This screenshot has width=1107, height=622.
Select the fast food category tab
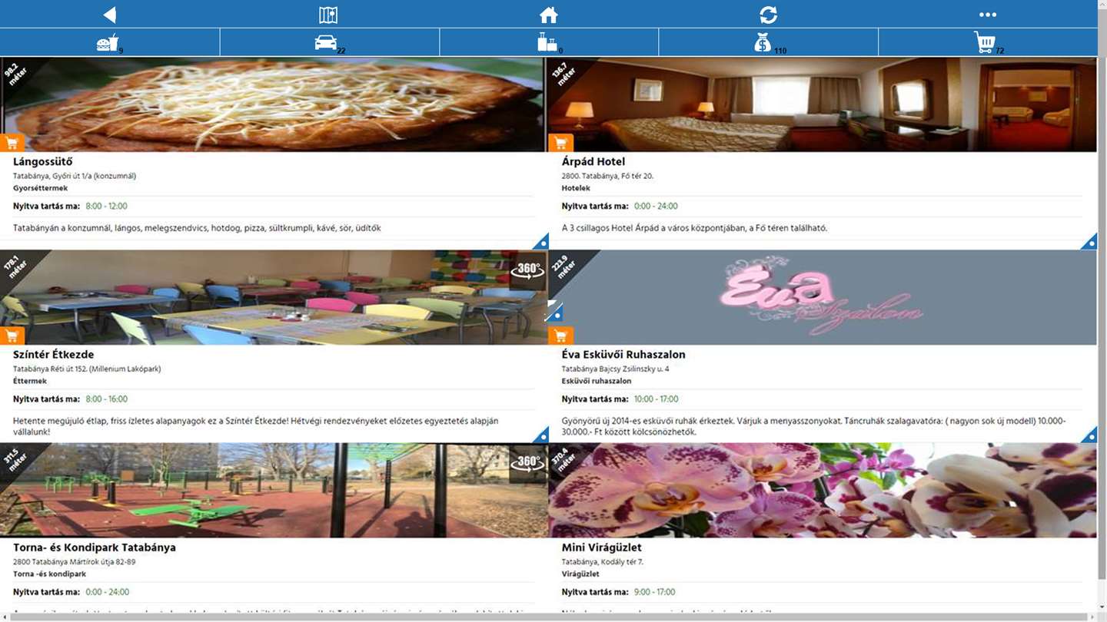(110, 42)
